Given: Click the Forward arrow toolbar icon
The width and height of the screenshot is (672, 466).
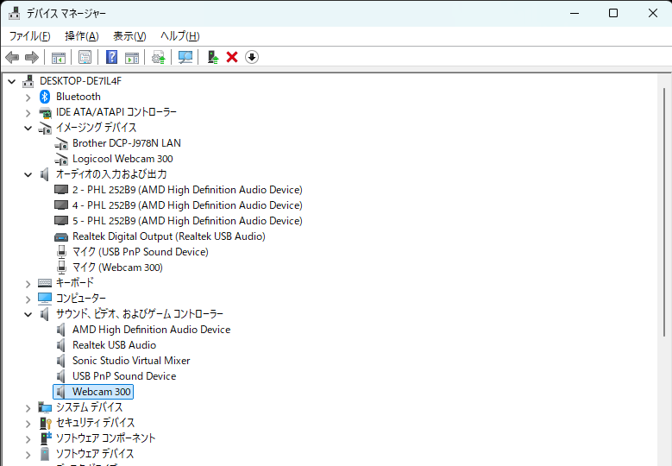Looking at the screenshot, I should [32, 57].
